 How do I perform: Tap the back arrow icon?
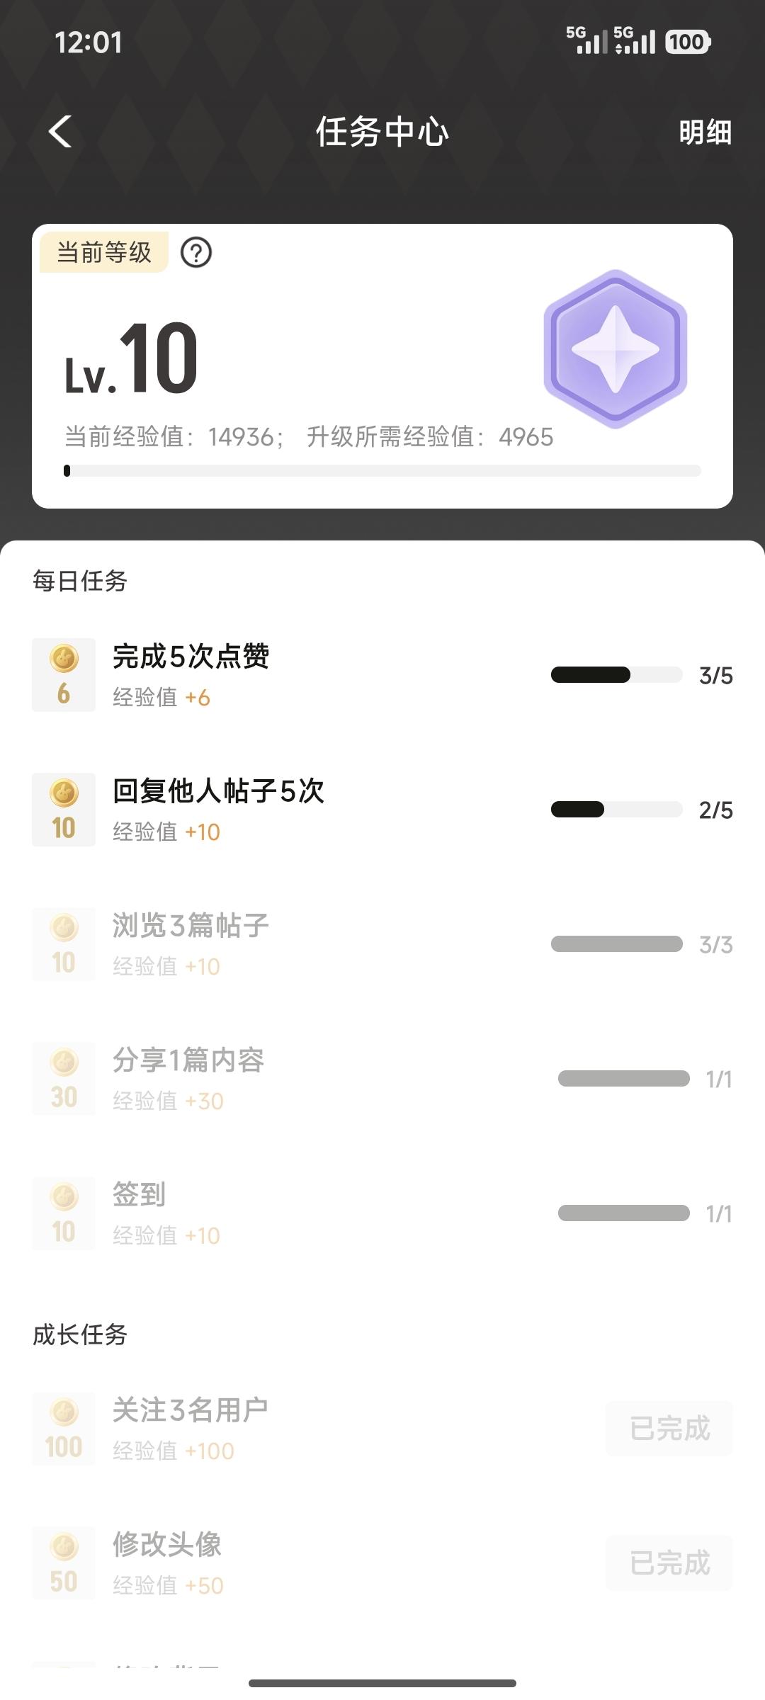(61, 132)
